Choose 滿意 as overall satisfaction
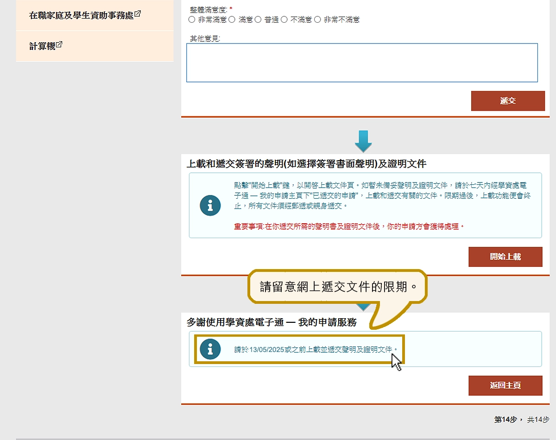The image size is (556, 440). [232, 20]
